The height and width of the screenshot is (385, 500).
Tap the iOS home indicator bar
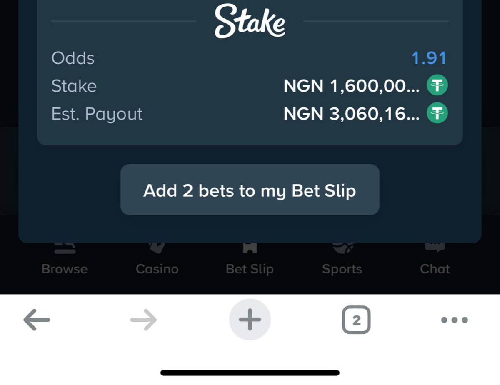pos(250,372)
